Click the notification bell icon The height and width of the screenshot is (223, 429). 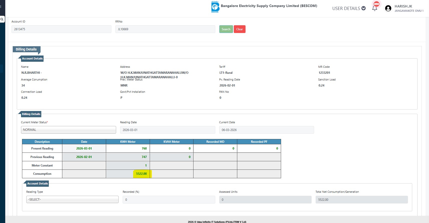point(374,9)
